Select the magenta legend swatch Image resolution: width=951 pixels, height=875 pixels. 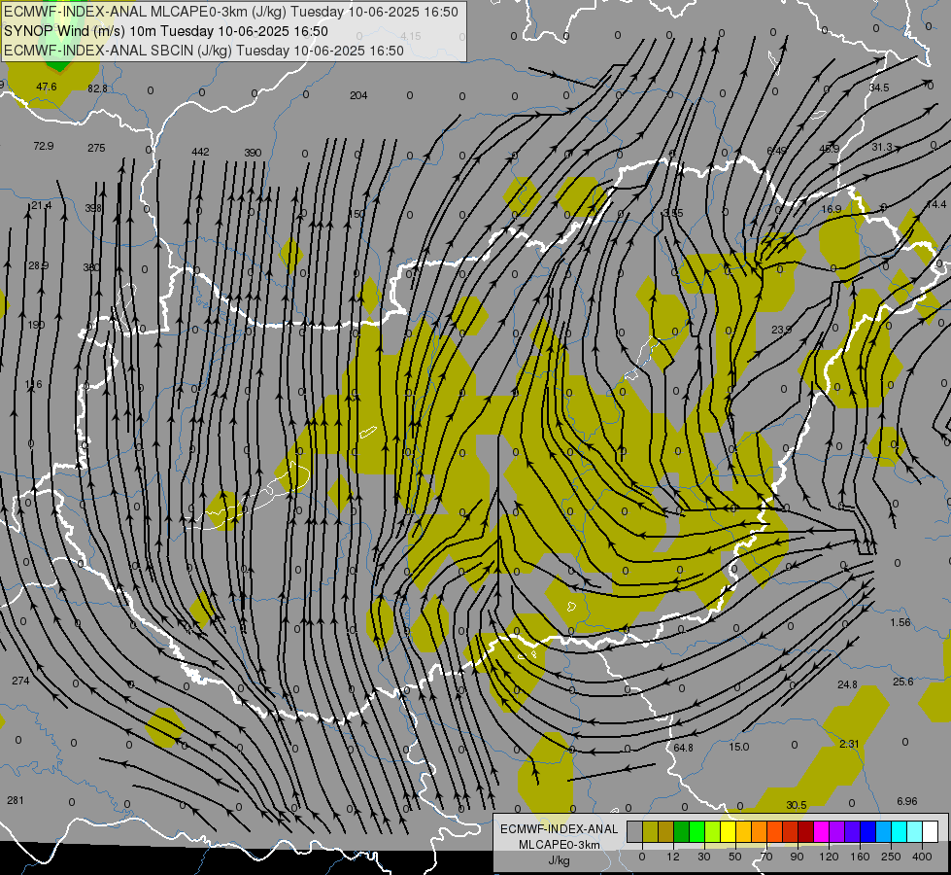821,831
